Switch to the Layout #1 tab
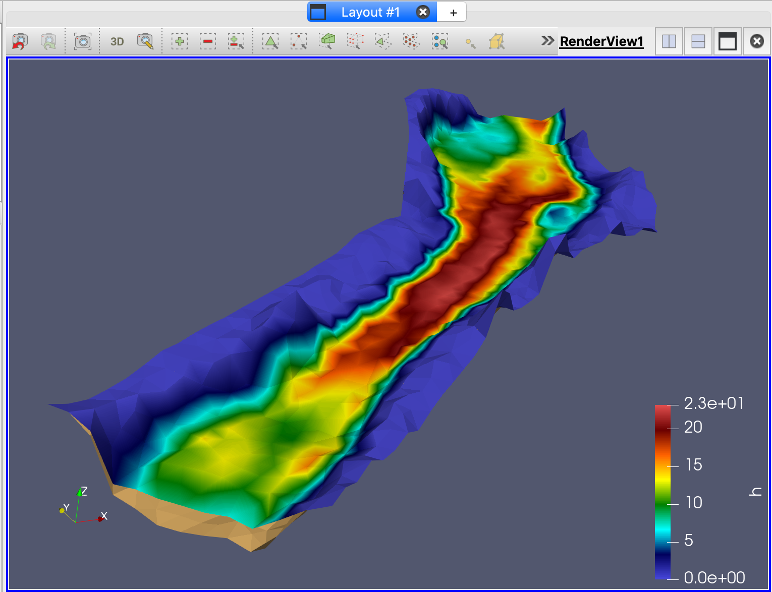This screenshot has height=592, width=772. [370, 12]
